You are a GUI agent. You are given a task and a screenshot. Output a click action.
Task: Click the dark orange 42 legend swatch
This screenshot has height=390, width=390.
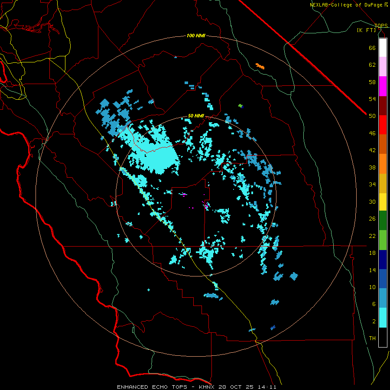pos(383,144)
